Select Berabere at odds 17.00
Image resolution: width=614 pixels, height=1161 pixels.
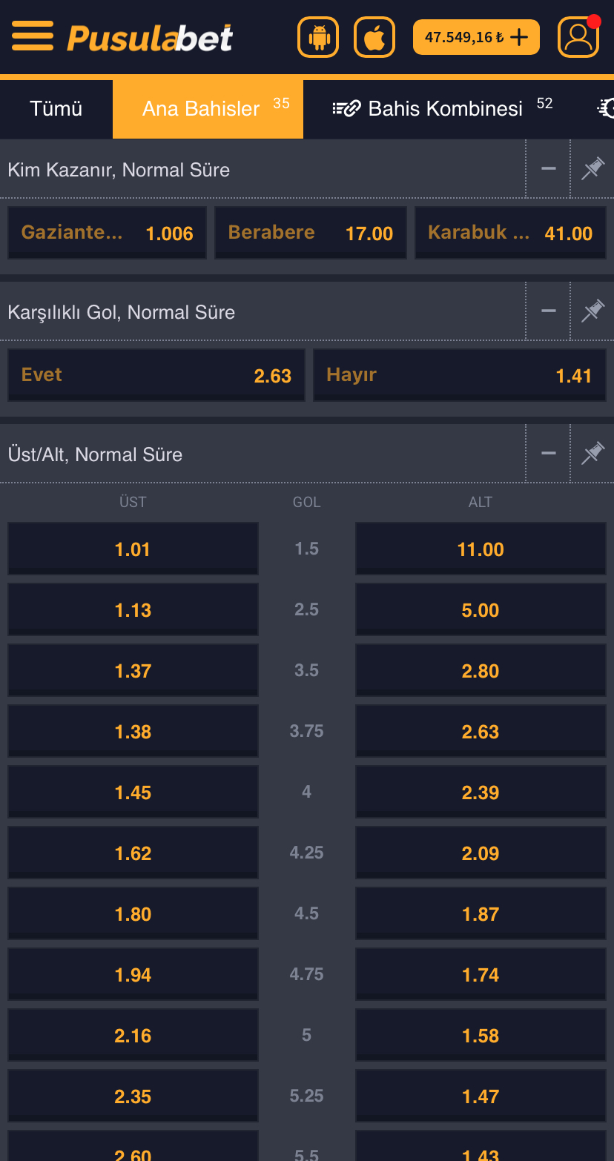[x=311, y=233]
